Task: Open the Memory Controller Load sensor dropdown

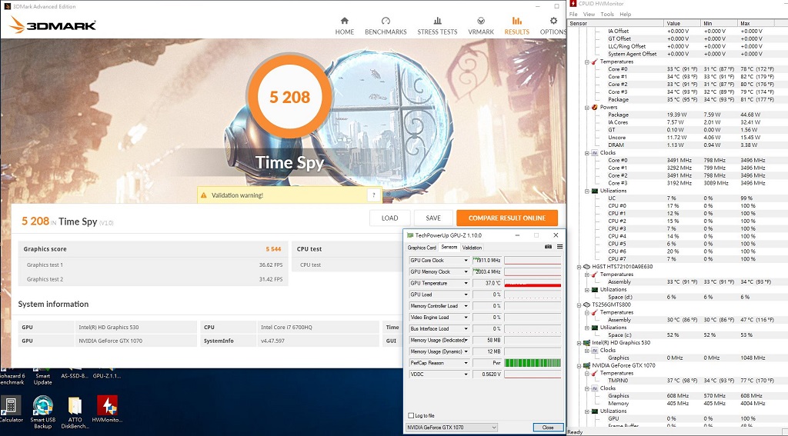Action: (x=466, y=306)
